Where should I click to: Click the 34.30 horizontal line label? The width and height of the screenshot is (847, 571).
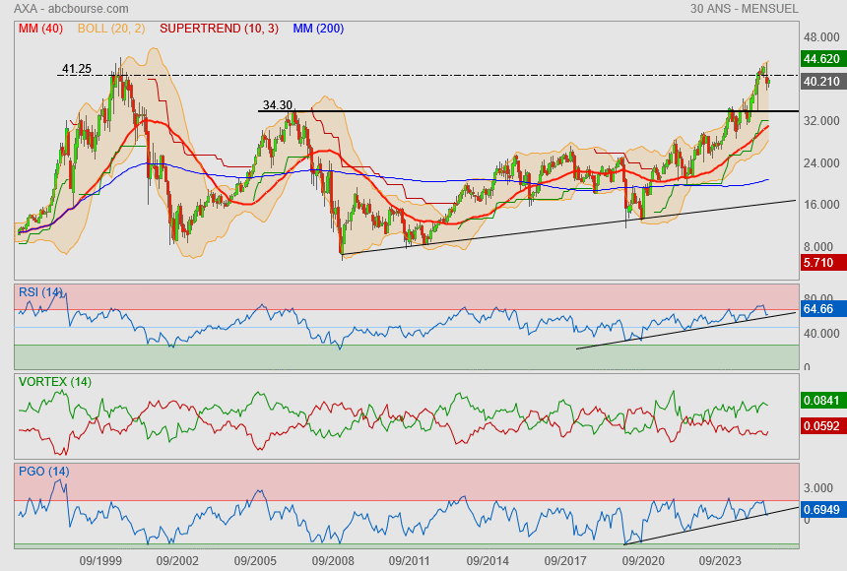coord(278,104)
